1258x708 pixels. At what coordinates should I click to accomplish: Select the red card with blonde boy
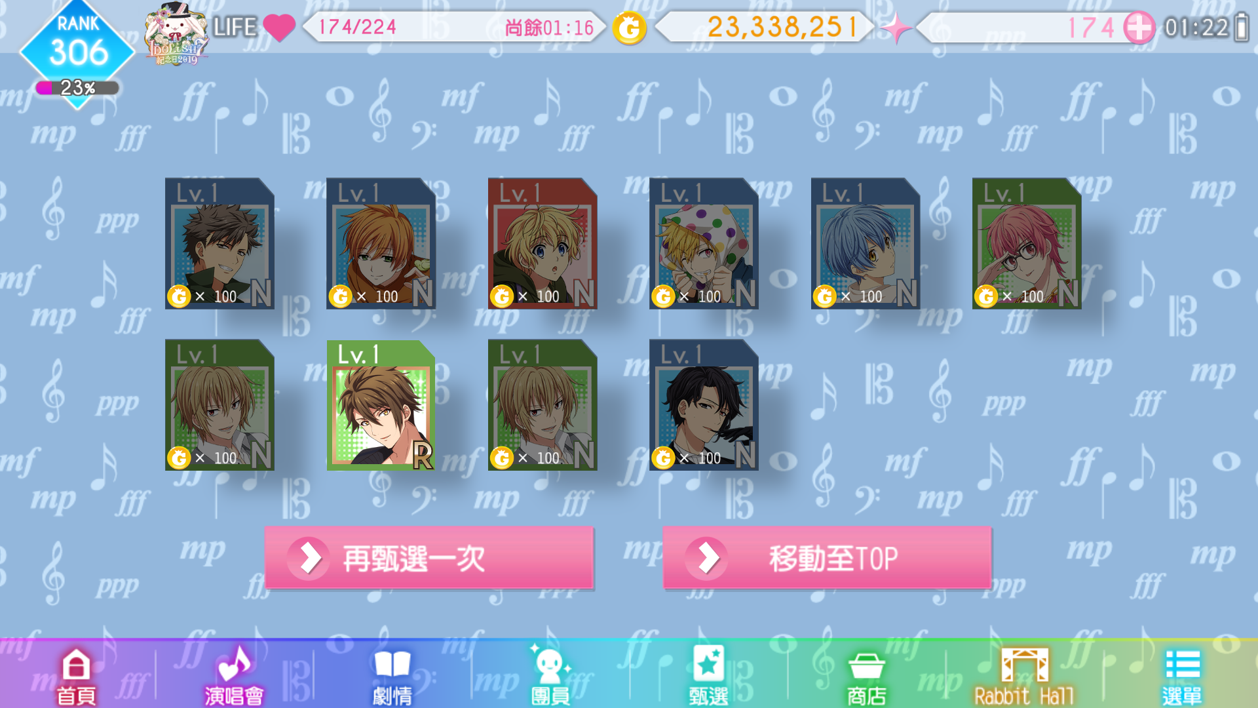pos(543,243)
